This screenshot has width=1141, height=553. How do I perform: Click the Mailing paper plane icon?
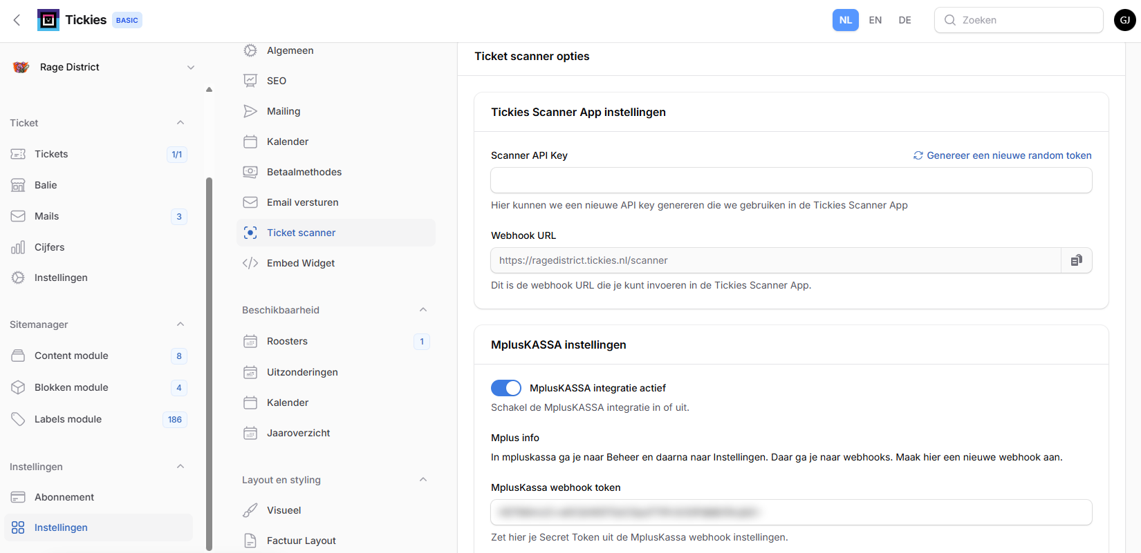(x=250, y=111)
